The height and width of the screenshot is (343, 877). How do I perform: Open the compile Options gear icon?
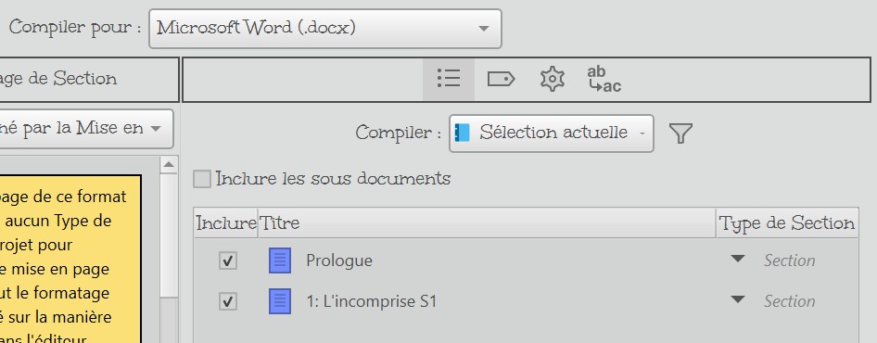click(x=552, y=79)
